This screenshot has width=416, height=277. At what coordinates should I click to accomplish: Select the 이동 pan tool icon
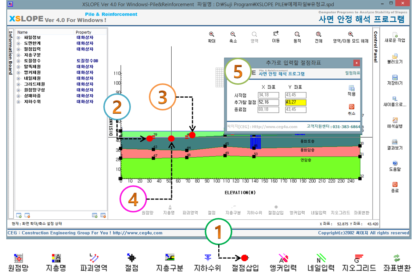(276, 34)
